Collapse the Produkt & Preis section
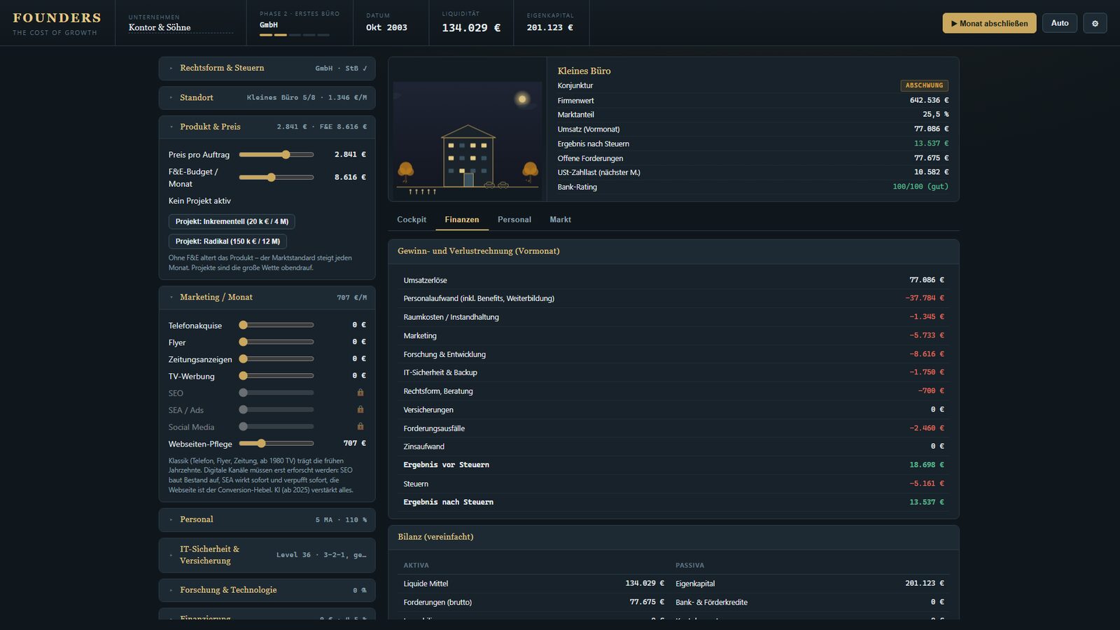Viewport: 1120px width, 630px height. pyautogui.click(x=267, y=127)
